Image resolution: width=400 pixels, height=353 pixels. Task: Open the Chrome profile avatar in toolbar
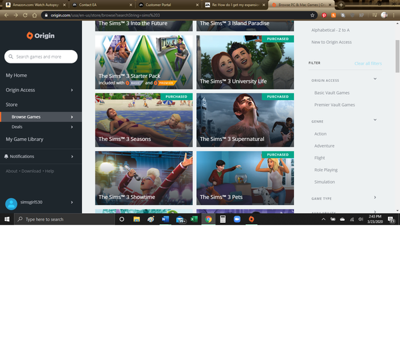pos(384,15)
